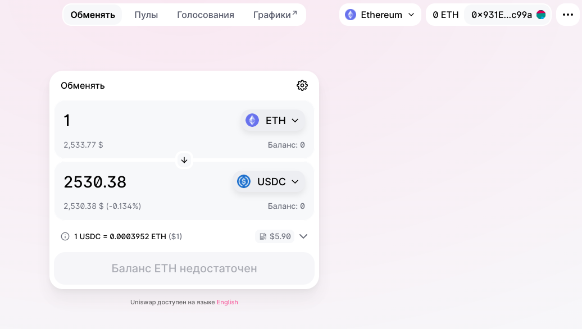Click the wallet avatar icon
This screenshot has height=329, width=582.
tap(541, 15)
